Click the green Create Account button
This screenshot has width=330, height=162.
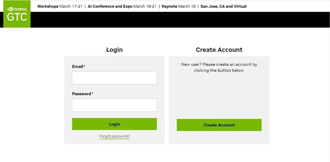[219, 125]
